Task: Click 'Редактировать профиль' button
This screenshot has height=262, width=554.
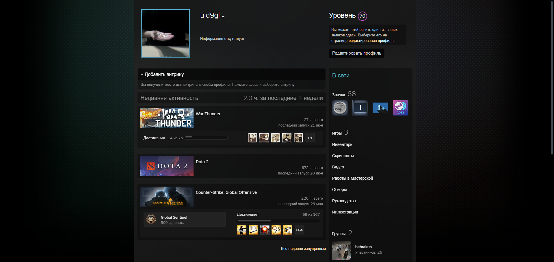Action: pyautogui.click(x=356, y=53)
